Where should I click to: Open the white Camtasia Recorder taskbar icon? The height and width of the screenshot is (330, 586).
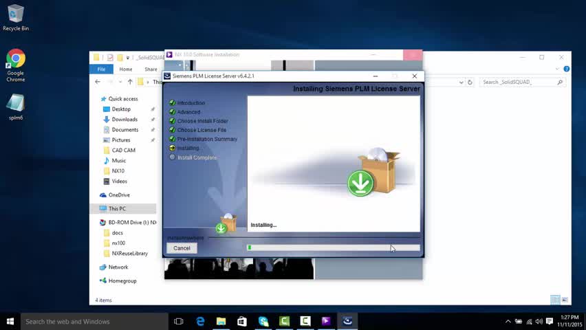coord(305,321)
